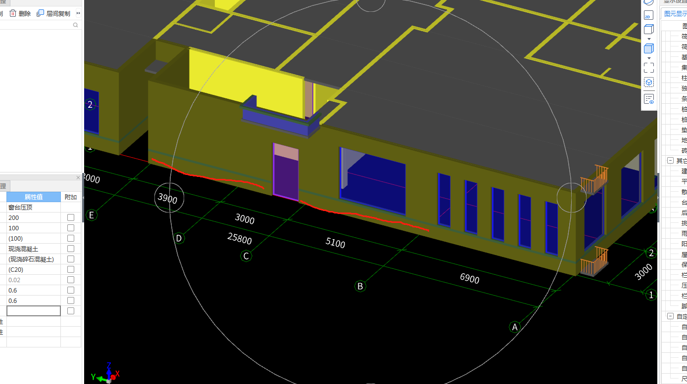Image resolution: width=687 pixels, height=384 pixels.
Task: Click the 层间复制 copy-between-floors button
Action: click(x=53, y=13)
